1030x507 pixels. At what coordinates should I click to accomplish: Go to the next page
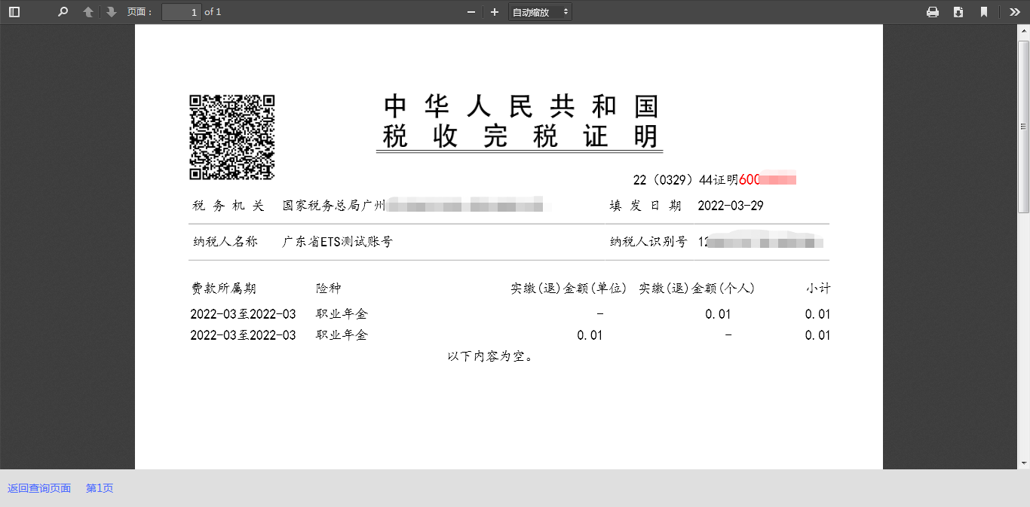coord(112,12)
